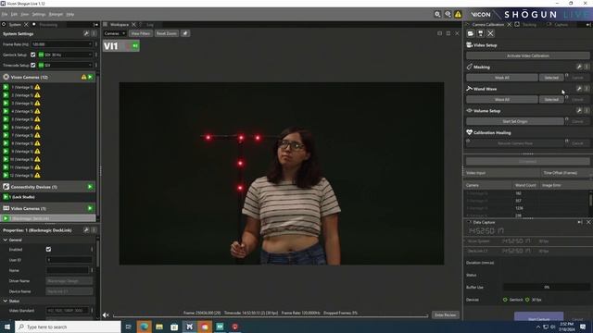The image size is (593, 333).
Task: Click warning icon on camera 7 Vantage
Action: 37,135
